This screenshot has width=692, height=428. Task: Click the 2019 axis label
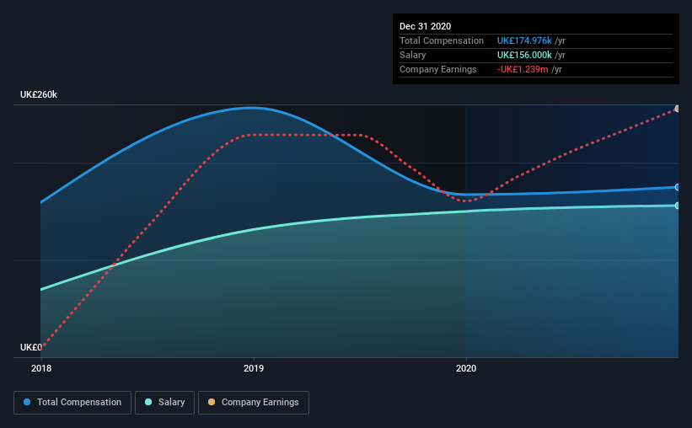(x=254, y=368)
